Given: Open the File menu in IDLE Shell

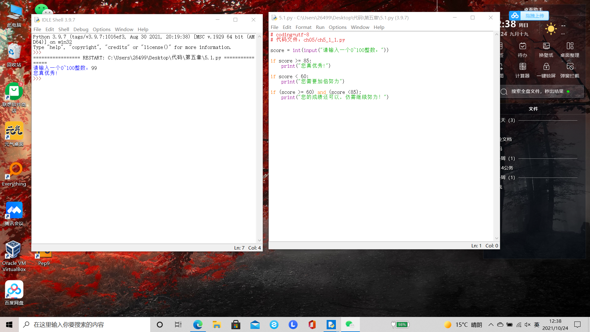Looking at the screenshot, I should tap(37, 29).
